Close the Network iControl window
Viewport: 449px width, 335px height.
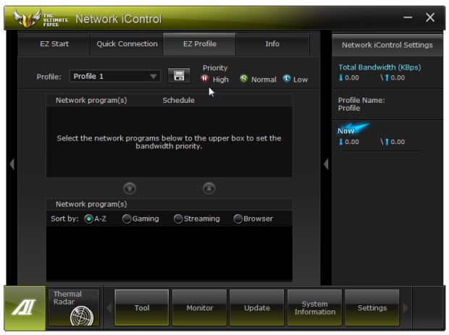[x=430, y=17]
